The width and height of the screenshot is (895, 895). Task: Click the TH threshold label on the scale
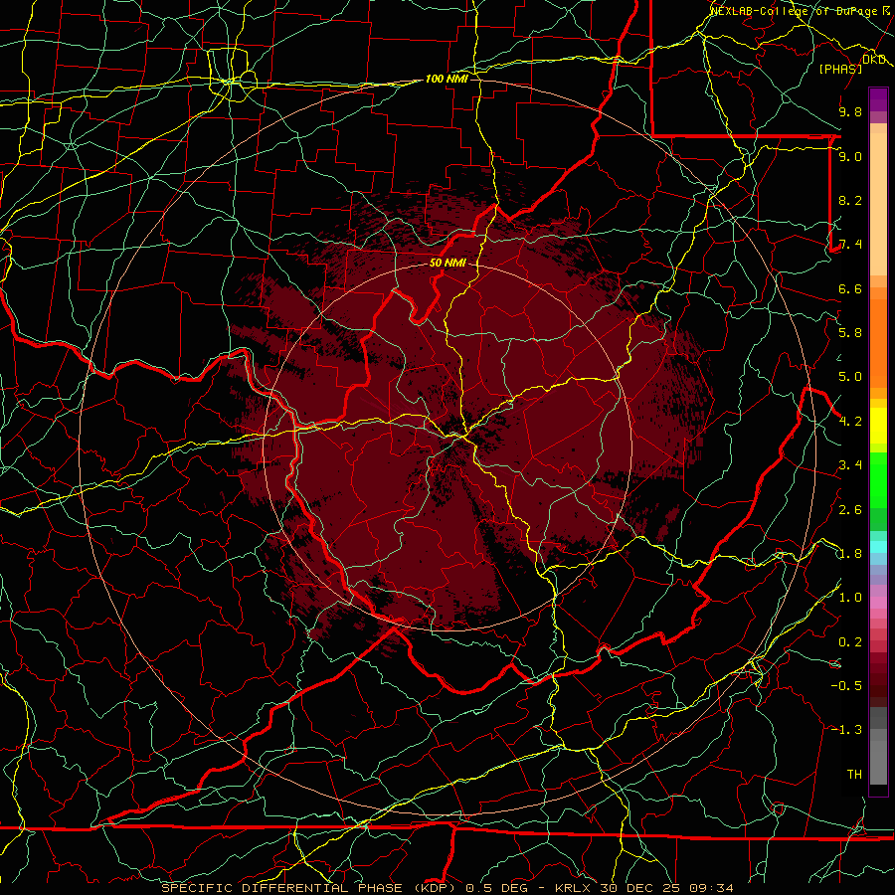pos(854,775)
